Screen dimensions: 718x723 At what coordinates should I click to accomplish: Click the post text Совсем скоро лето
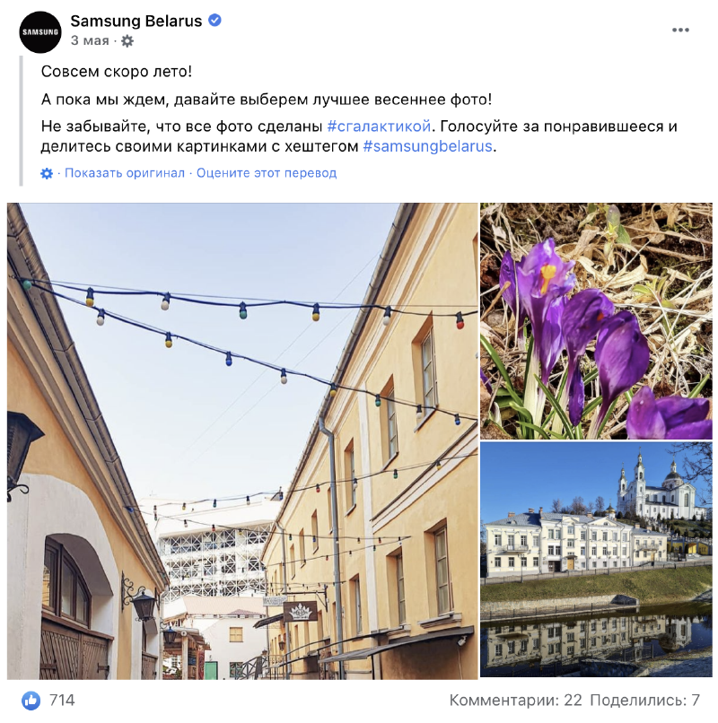tap(117, 72)
